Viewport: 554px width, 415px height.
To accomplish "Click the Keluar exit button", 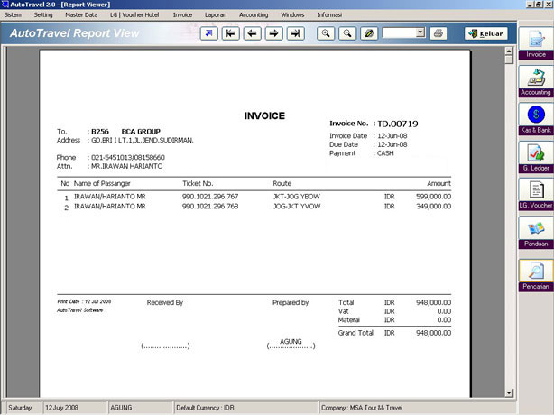I will click(x=486, y=33).
